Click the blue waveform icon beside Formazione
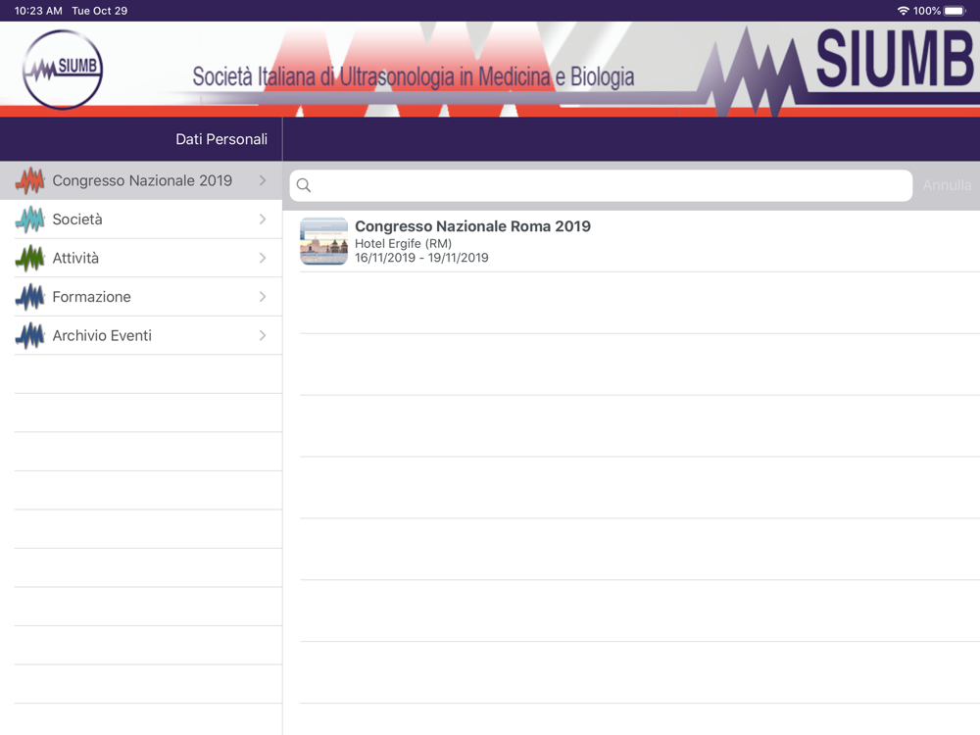This screenshot has height=735, width=980. 30,297
